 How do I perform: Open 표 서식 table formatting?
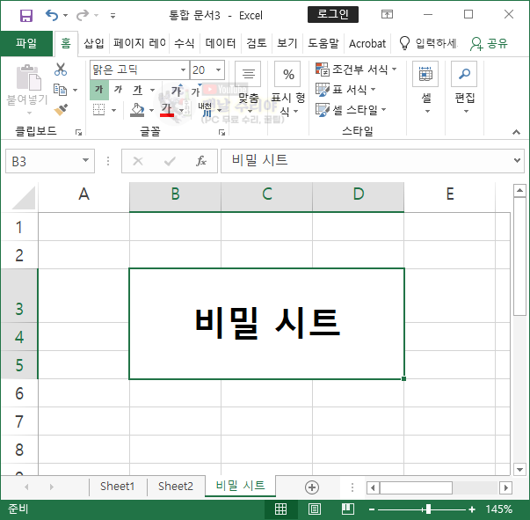345,90
